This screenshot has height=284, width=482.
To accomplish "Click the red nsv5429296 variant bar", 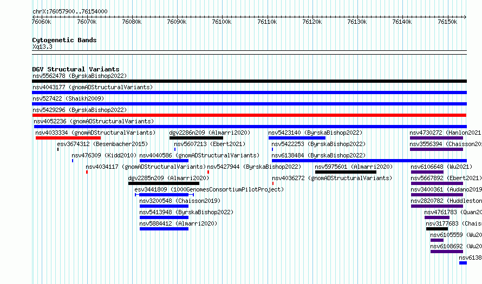I will [x=249, y=115].
